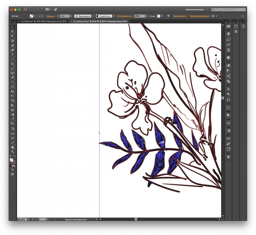
Task: Select the Eraser tool
Action: click(12, 78)
